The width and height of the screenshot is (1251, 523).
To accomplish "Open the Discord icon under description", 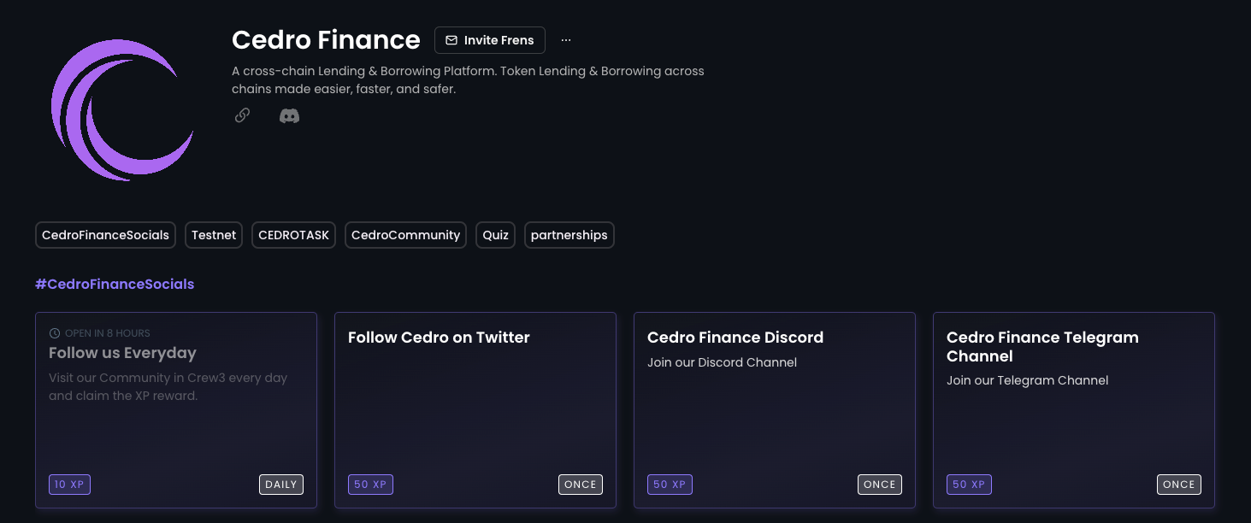I will tap(289, 115).
